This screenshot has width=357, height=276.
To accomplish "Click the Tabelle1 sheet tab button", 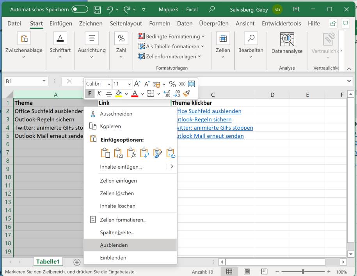I will (48, 262).
